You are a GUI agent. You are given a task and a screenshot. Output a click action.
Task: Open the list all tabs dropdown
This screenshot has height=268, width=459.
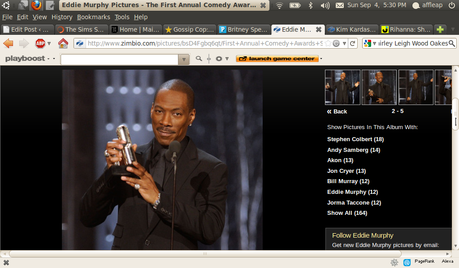point(453,29)
